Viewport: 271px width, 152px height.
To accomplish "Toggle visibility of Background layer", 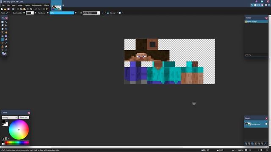I will [266, 124].
